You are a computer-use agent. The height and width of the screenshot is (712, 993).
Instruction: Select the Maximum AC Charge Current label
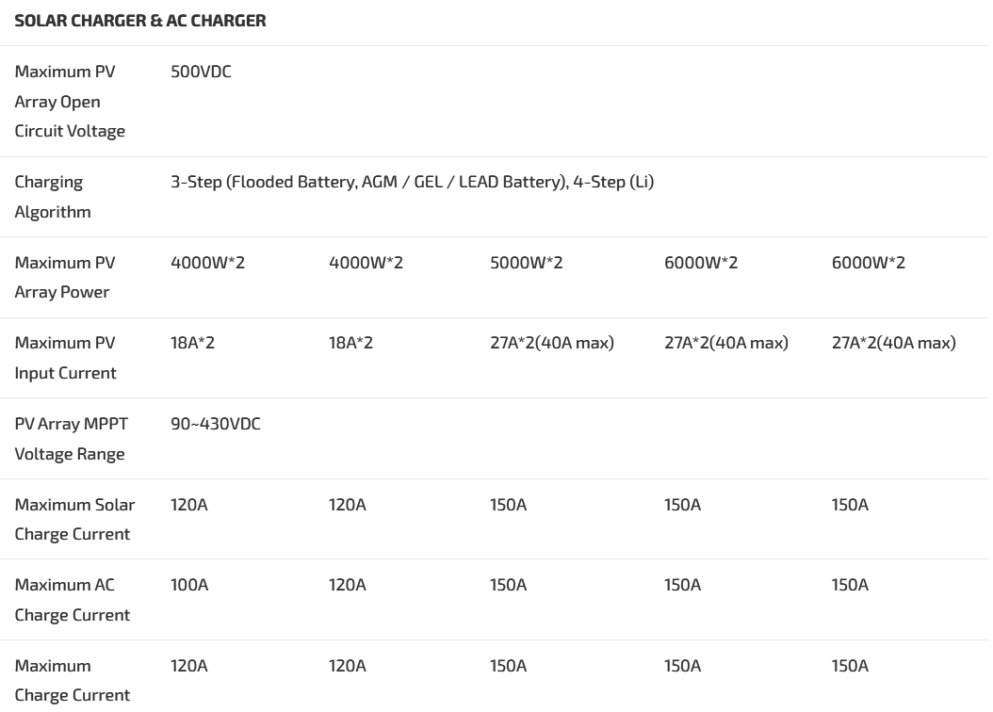point(72,599)
